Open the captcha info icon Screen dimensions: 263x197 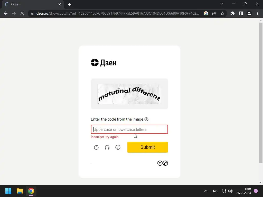click(118, 147)
